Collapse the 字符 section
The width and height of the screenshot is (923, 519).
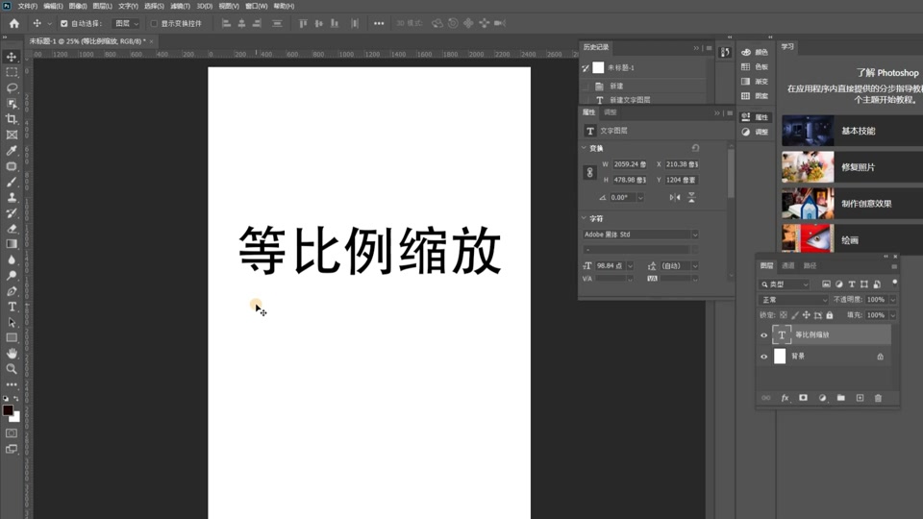[585, 218]
